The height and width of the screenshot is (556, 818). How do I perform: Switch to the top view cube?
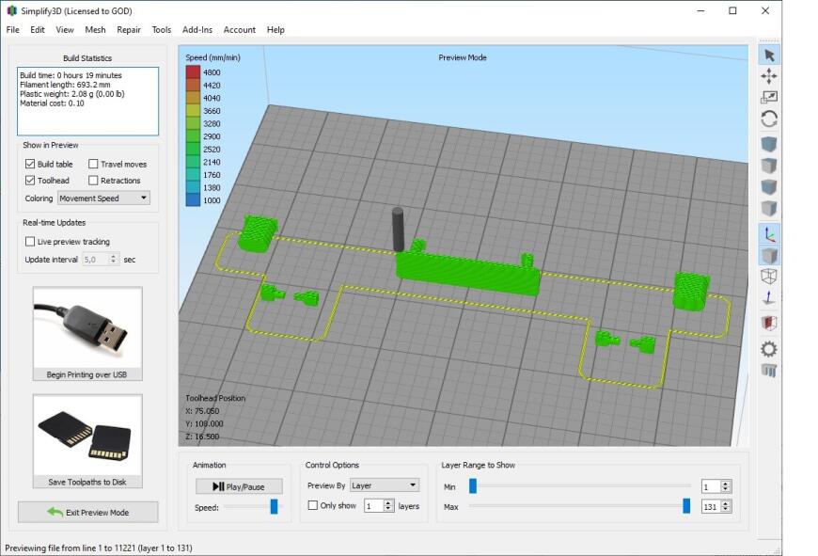(x=769, y=166)
